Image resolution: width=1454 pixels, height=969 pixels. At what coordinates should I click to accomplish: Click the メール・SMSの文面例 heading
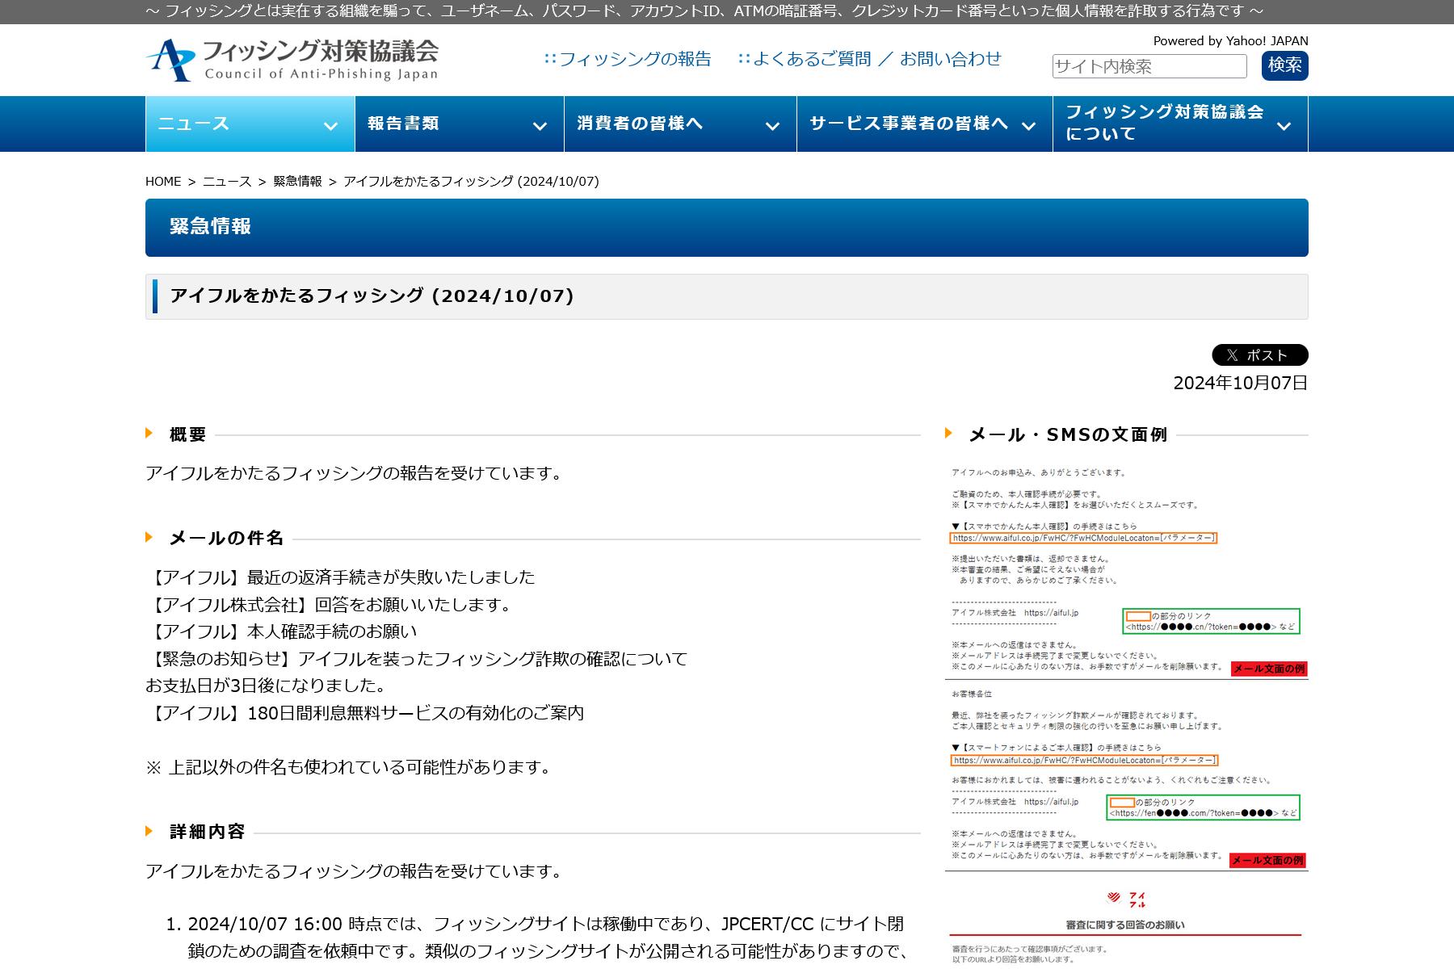[x=1068, y=434]
